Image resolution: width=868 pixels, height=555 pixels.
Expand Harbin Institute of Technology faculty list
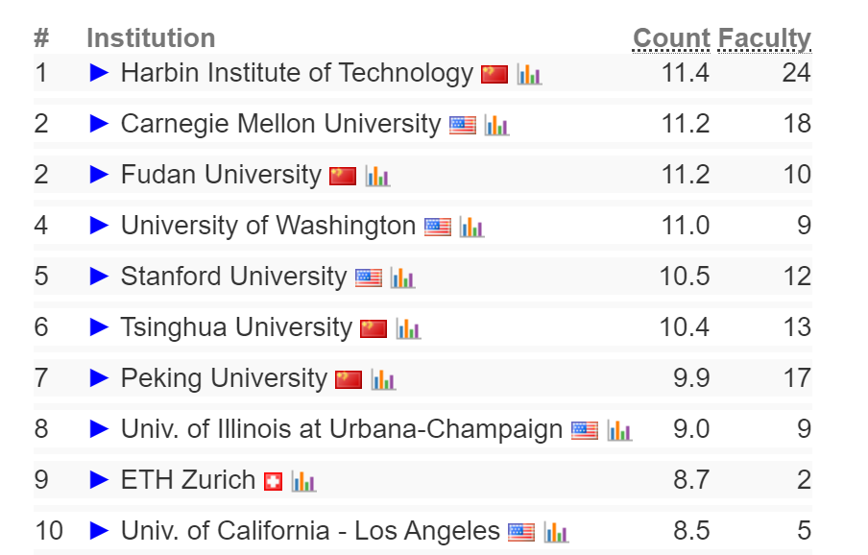99,73
